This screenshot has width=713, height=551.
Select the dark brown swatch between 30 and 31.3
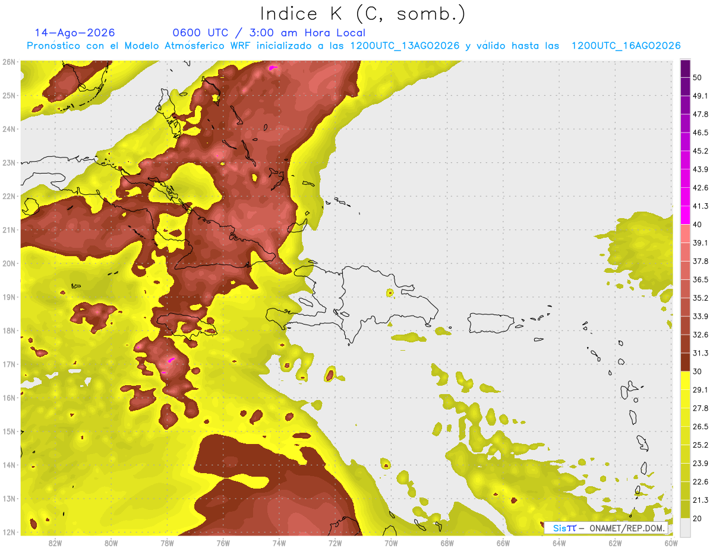click(x=685, y=362)
